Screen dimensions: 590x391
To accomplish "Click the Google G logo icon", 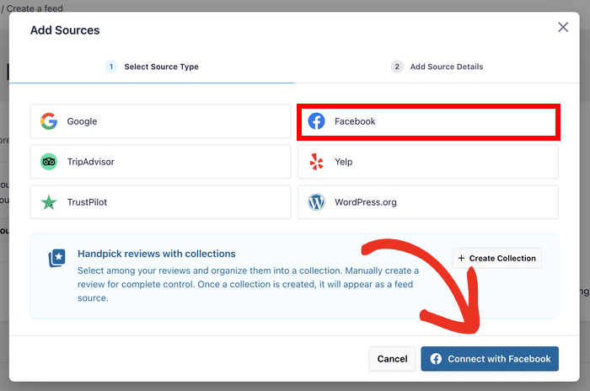I will click(49, 121).
